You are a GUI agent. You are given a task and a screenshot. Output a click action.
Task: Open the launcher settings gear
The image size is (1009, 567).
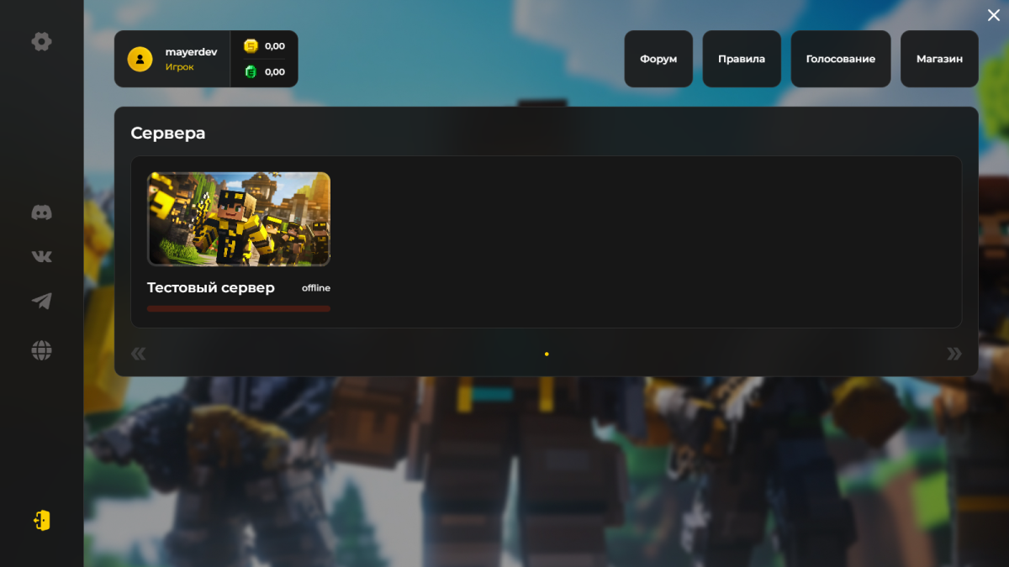41,41
